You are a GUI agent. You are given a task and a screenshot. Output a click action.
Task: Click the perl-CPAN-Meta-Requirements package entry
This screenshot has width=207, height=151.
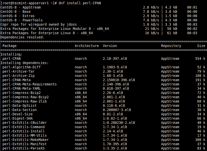[x=30, y=84]
